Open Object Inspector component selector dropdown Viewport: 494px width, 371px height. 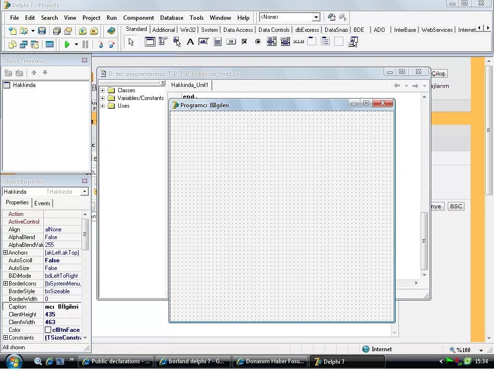click(x=84, y=192)
